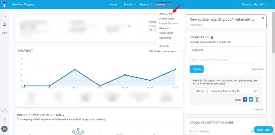The image size is (275, 135).
Task: Click the Dec 16 data point on chart
Action: coord(75,69)
